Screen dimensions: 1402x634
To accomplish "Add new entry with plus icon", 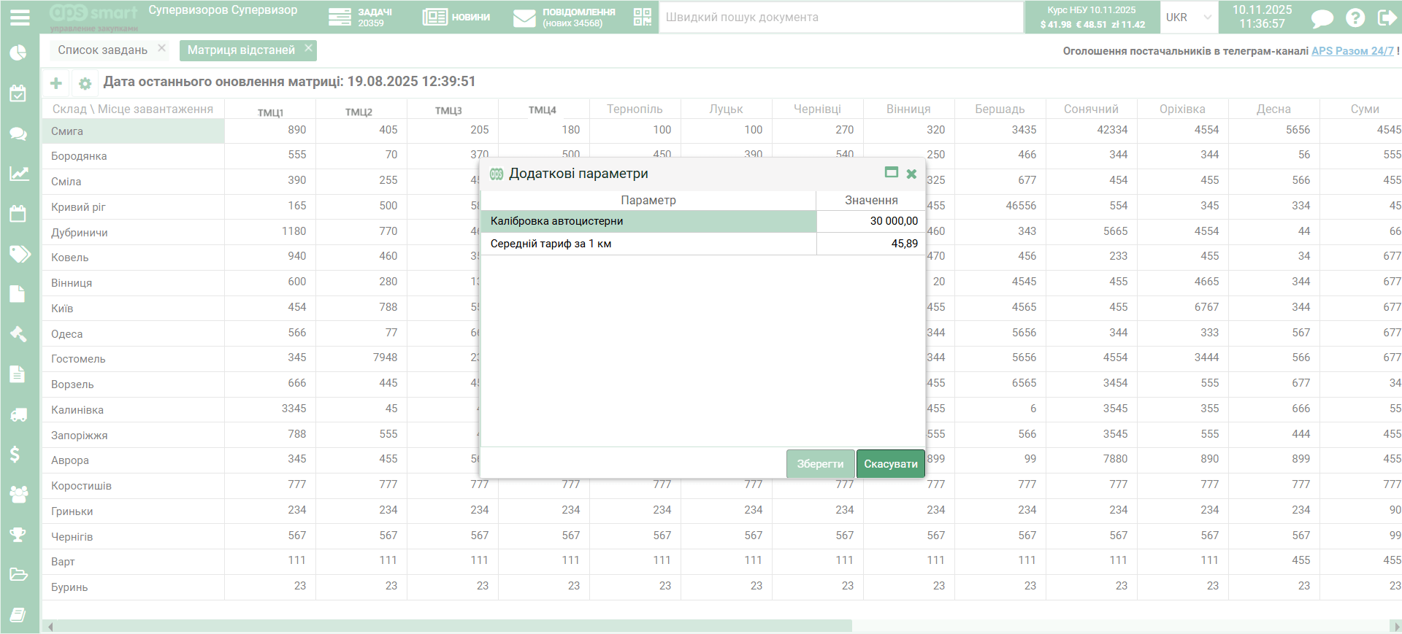I will coord(55,83).
